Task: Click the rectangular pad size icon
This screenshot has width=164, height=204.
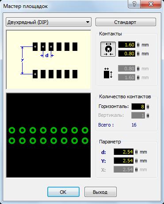Action: coord(108,73)
